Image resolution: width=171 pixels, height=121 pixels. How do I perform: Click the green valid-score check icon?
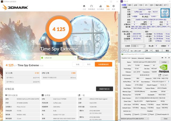[x=42, y=58]
